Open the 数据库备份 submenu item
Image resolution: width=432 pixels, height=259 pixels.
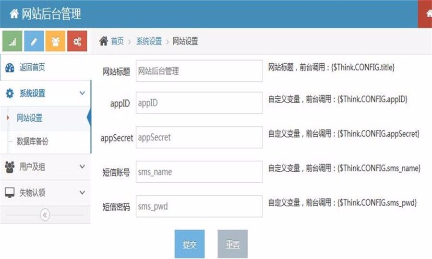tap(33, 141)
